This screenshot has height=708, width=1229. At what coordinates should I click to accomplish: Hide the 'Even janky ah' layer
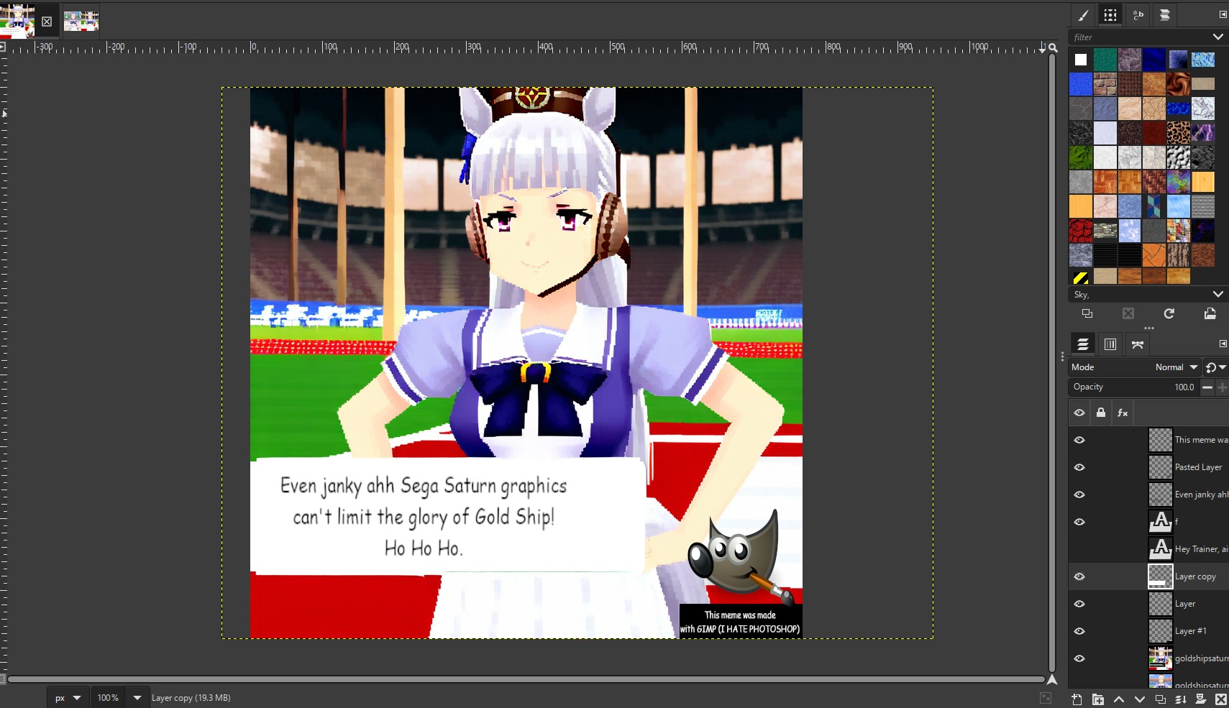pyautogui.click(x=1079, y=495)
